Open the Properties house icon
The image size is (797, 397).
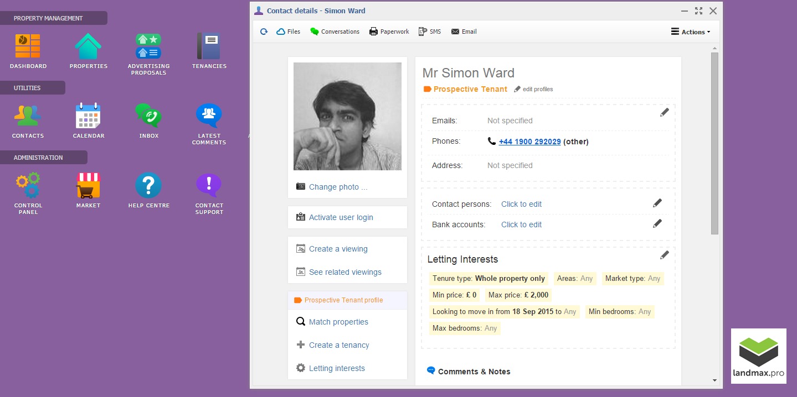click(88, 47)
